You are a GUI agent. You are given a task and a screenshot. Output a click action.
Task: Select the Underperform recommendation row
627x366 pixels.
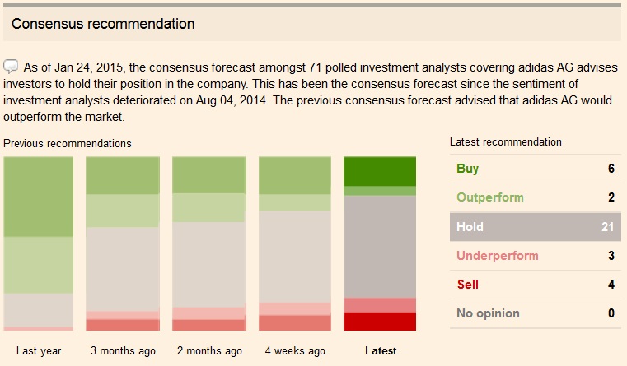536,255
